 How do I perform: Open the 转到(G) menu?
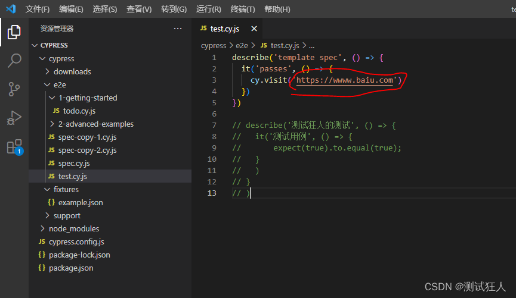click(174, 9)
